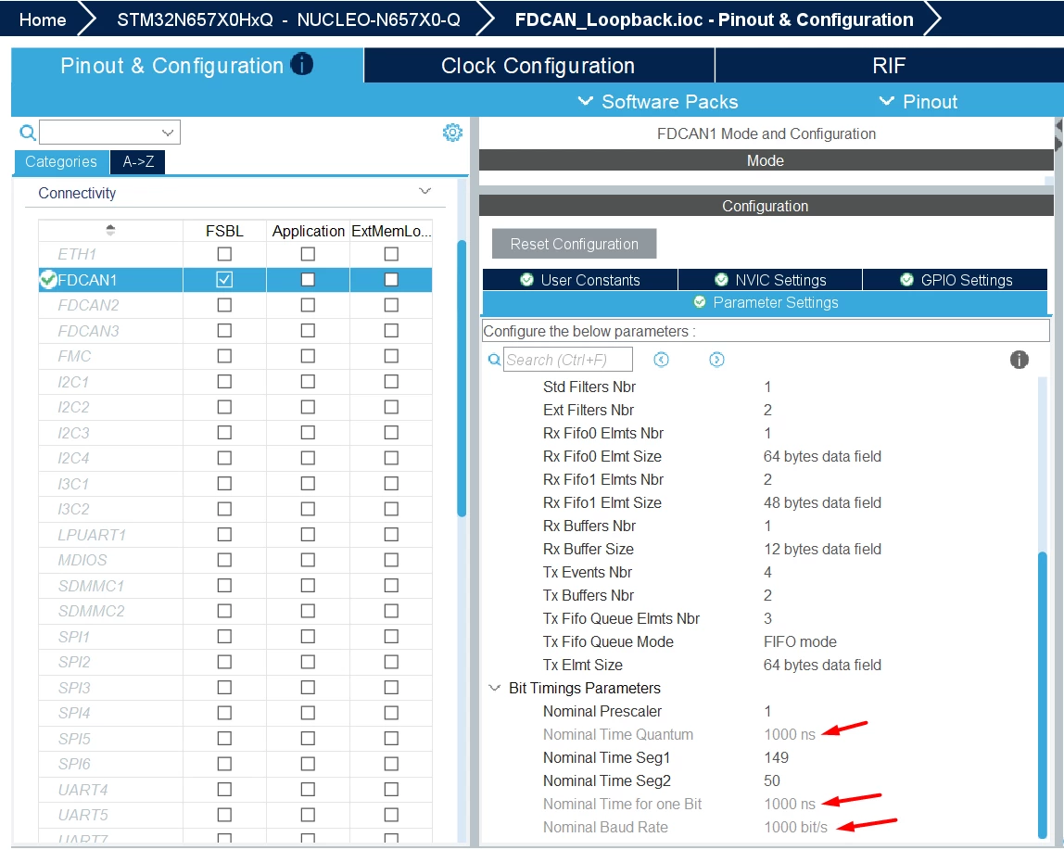
Task: Tick SPI1 FSBL checkbox
Action: (x=224, y=636)
